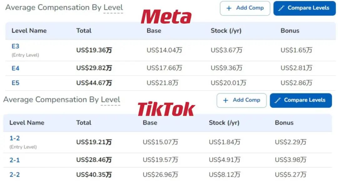Viewport: 338px width, 181px height.
Task: Select the Meta Total column header
Action: coord(84,31)
